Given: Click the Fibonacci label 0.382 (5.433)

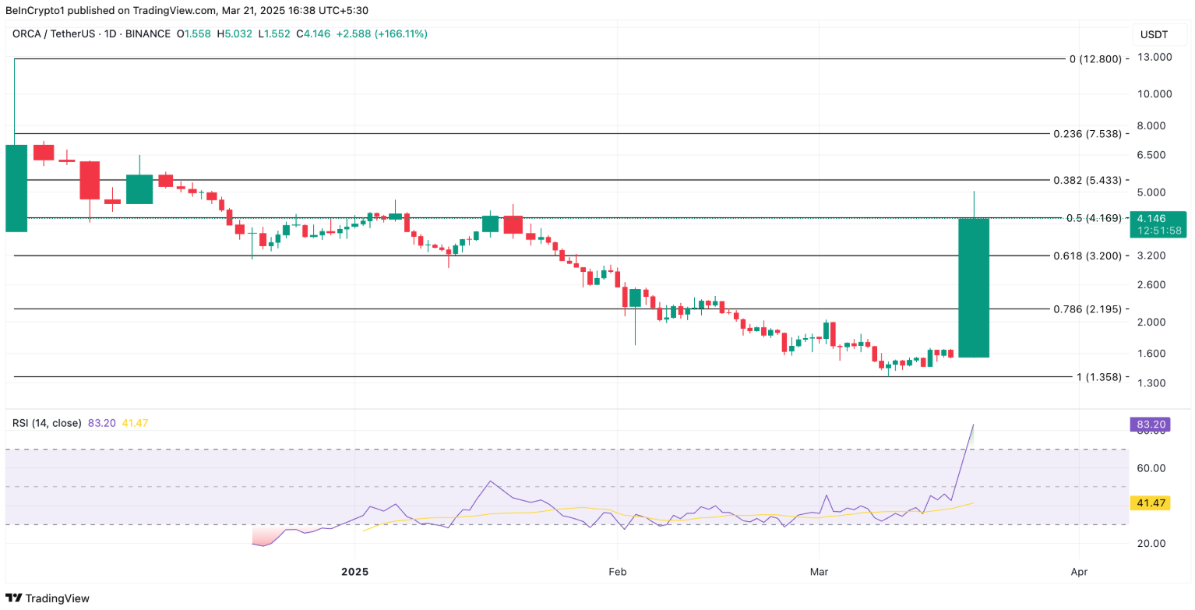Looking at the screenshot, I should [x=1087, y=180].
